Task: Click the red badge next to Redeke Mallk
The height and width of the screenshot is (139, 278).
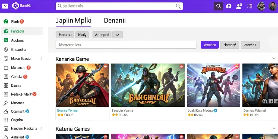Action: coord(34,94)
